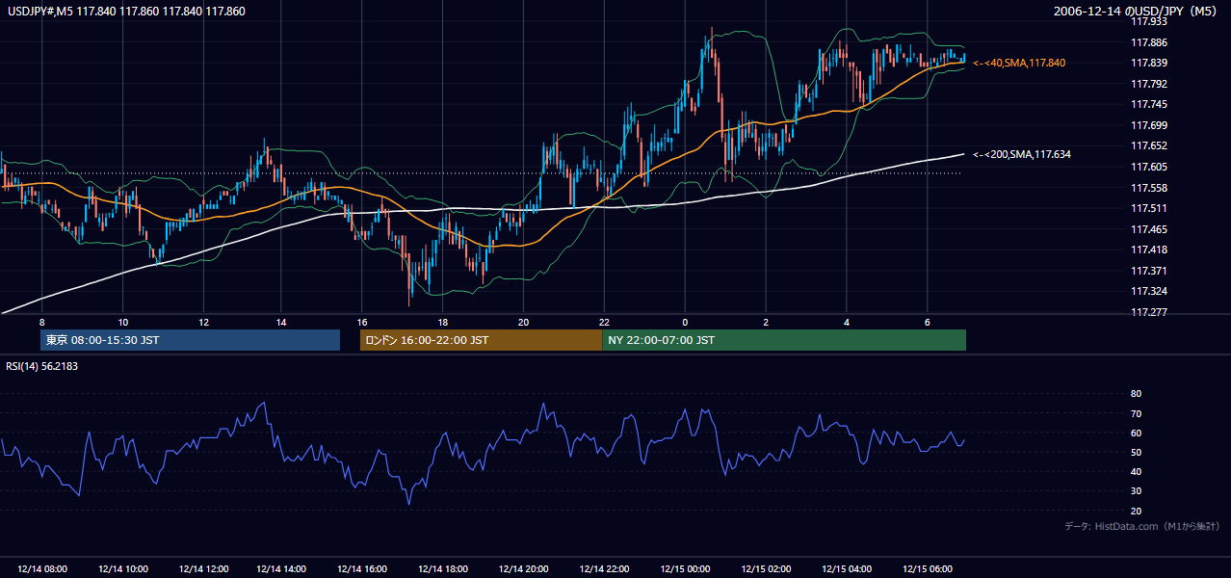Click the RSI 70 level label
1231x578 pixels.
[1136, 413]
